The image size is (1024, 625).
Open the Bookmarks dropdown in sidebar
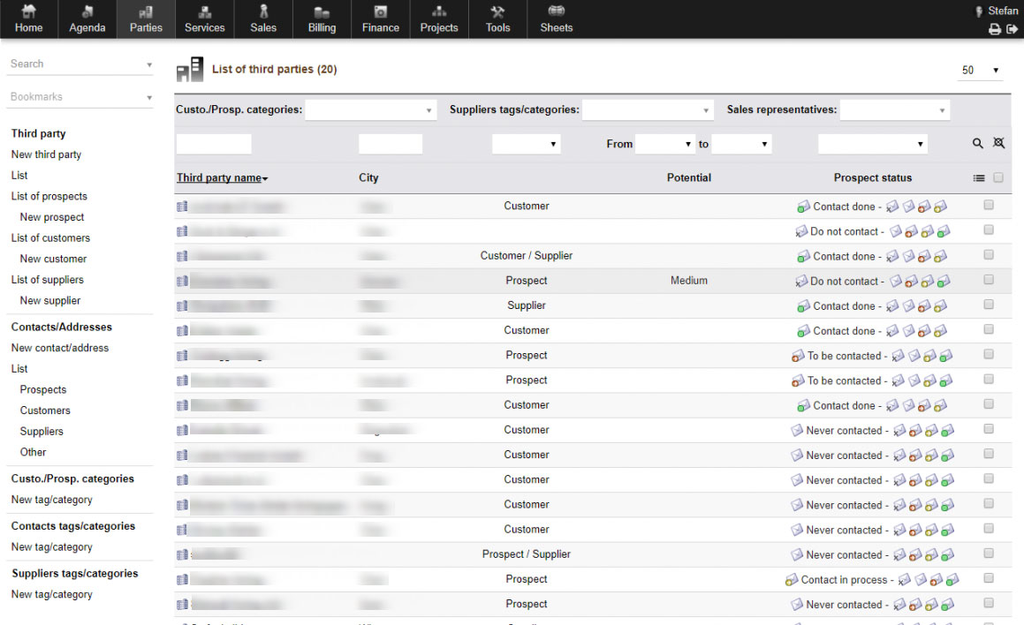point(80,96)
